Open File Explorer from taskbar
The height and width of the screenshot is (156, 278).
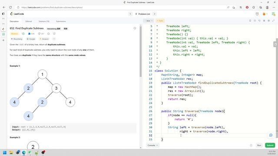click(11, 153)
